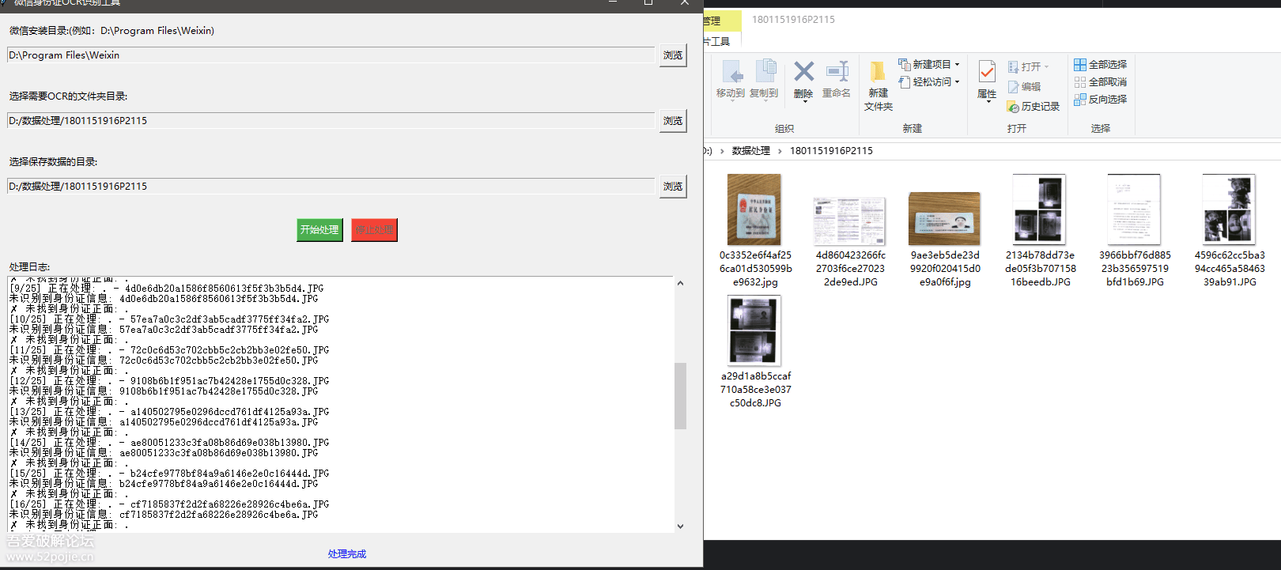1281x570 pixels.
Task: Open file Properties (属性) icon
Action: point(987,73)
